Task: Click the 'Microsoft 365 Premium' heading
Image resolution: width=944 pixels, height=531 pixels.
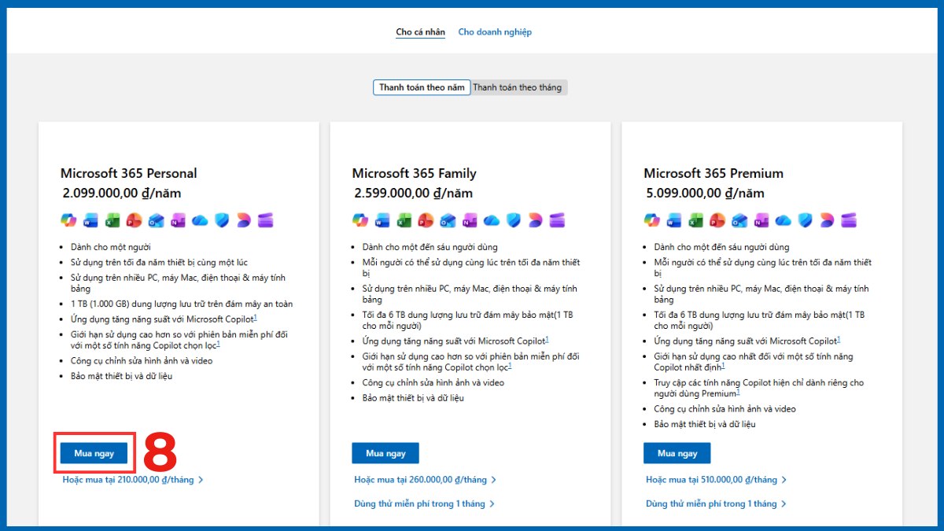Action: click(x=714, y=173)
